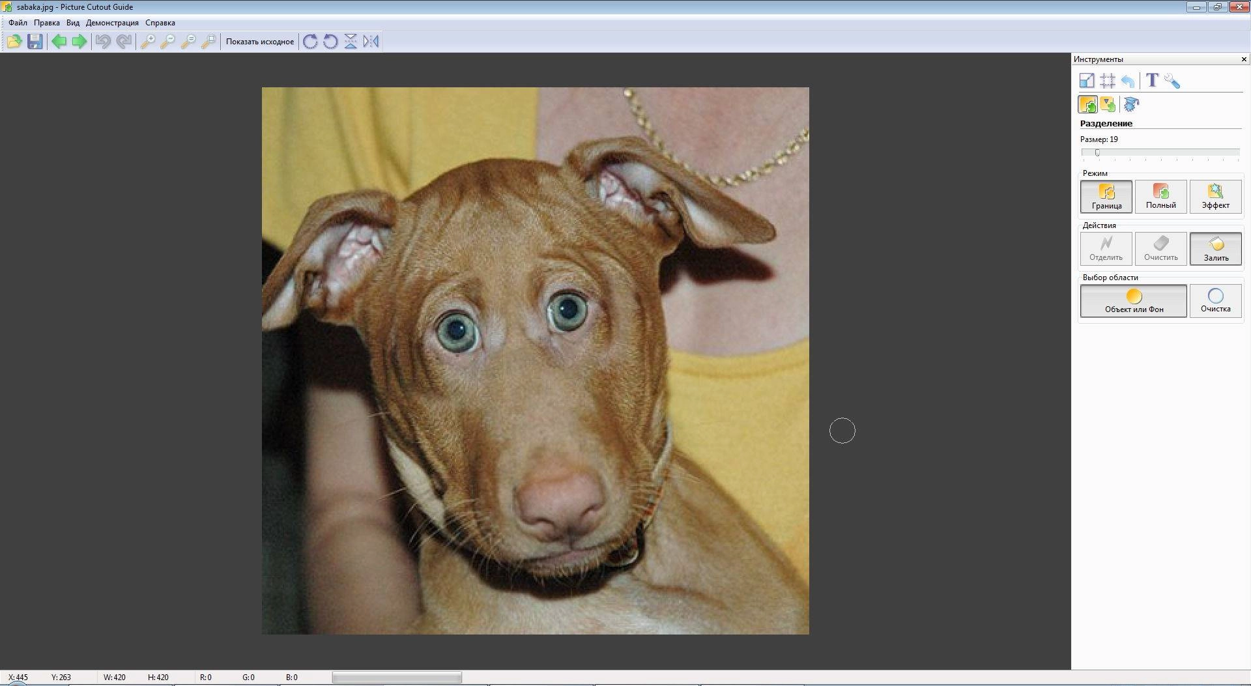Viewport: 1251px width, 686px height.
Task: Go to next step with green right arrow
Action: coord(79,42)
